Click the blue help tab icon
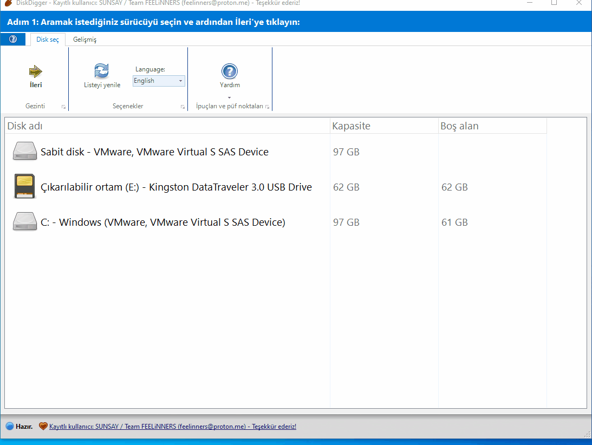Viewport: 592px width, 445px height. pos(13,40)
